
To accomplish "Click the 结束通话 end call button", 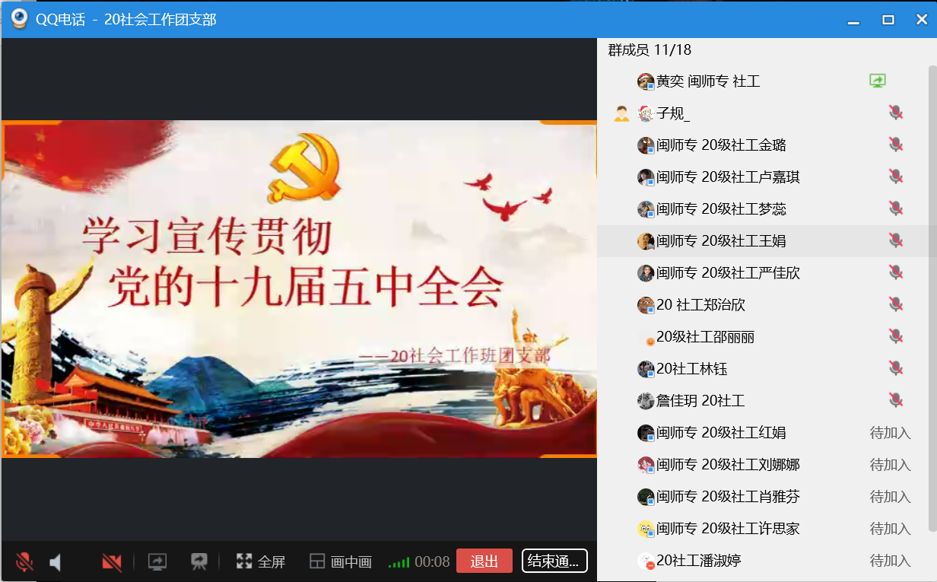I will [554, 561].
